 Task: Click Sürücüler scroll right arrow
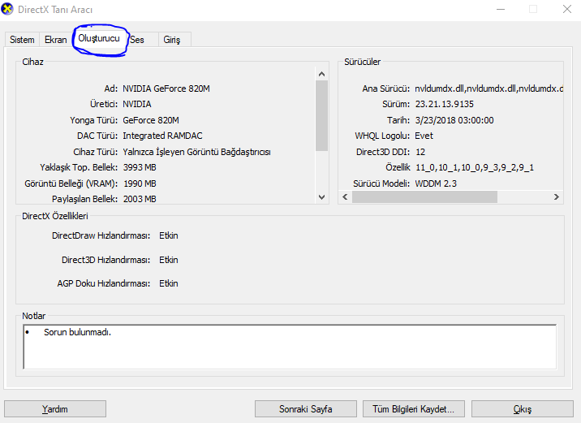[x=556, y=196]
